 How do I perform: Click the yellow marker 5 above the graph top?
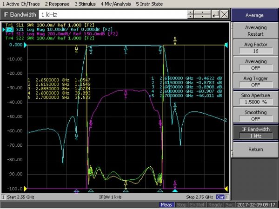(175, 41)
